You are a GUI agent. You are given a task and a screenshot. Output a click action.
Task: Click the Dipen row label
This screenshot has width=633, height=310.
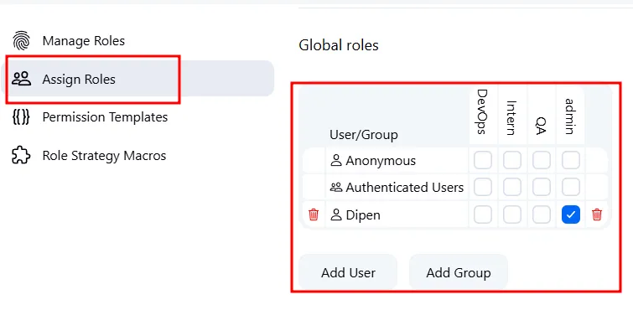click(363, 214)
